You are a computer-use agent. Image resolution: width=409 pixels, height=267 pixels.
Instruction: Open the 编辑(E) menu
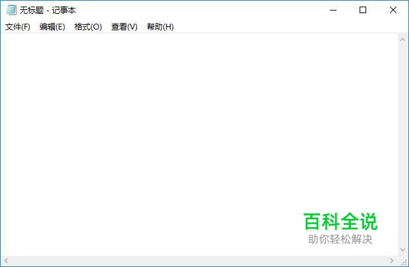pyautogui.click(x=52, y=26)
